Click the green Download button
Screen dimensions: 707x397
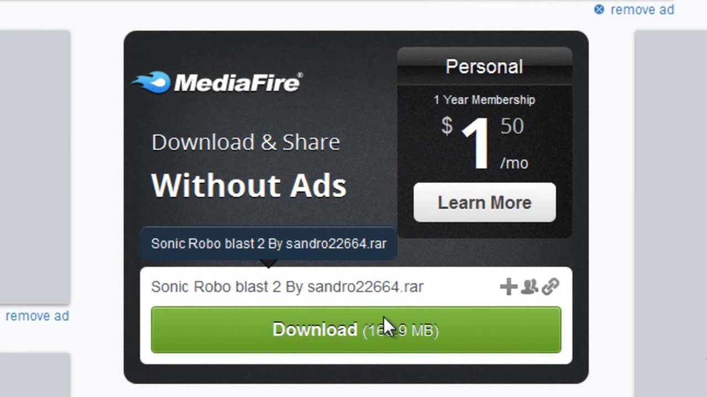click(356, 330)
